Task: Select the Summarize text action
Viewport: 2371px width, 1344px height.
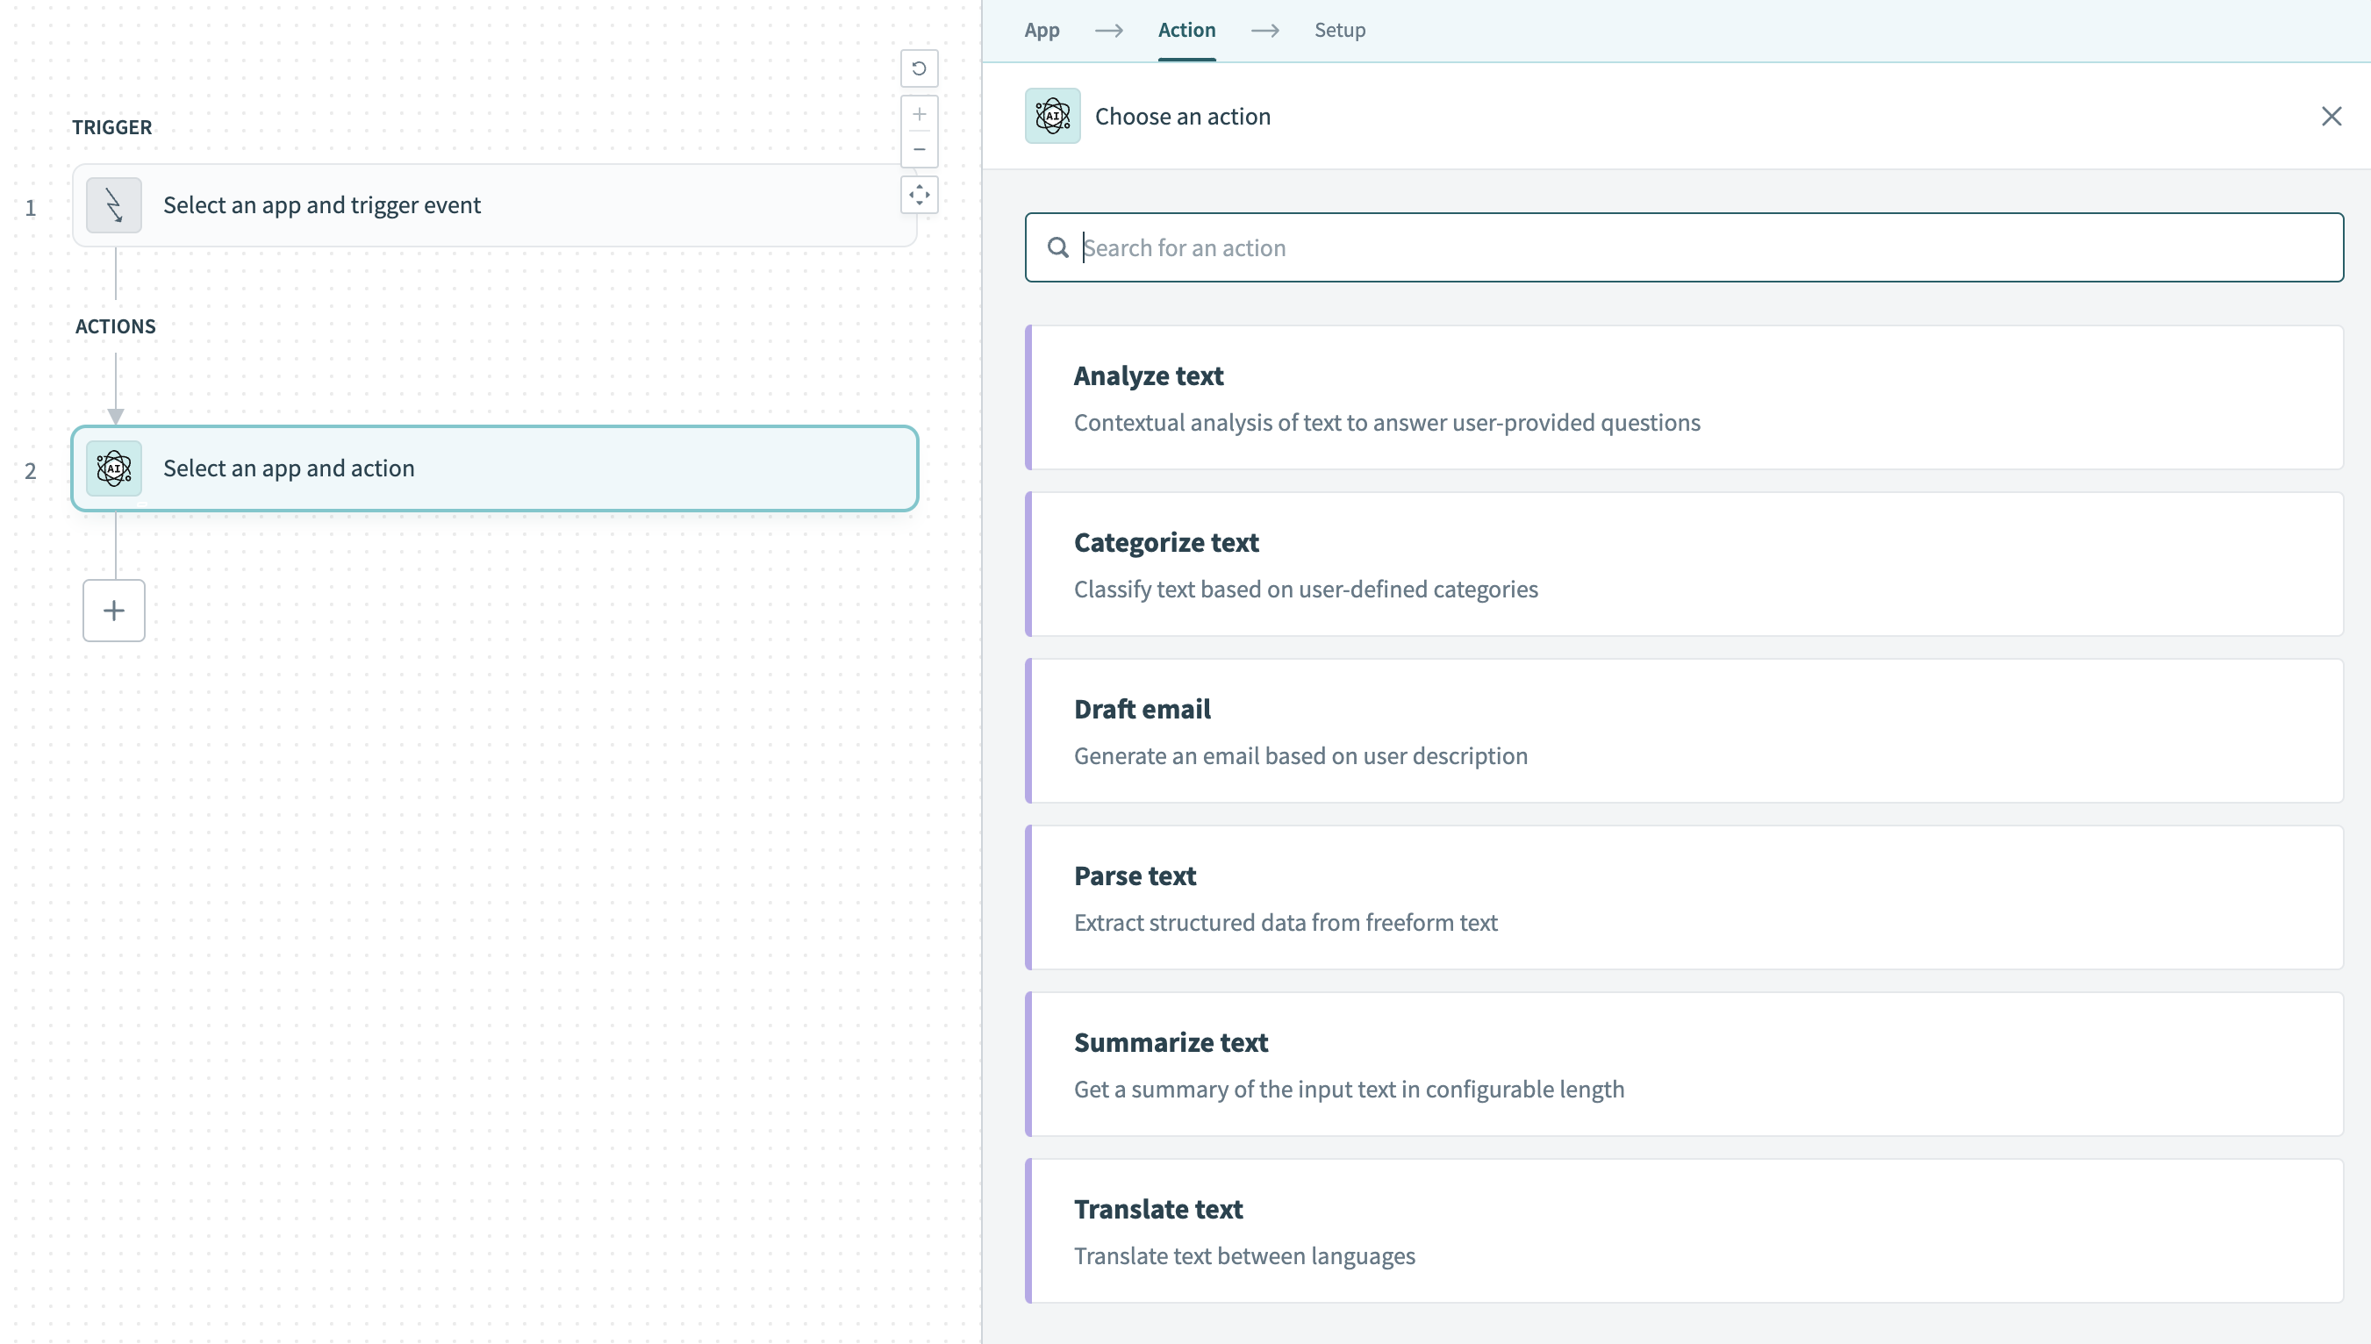Action: tap(1684, 1064)
